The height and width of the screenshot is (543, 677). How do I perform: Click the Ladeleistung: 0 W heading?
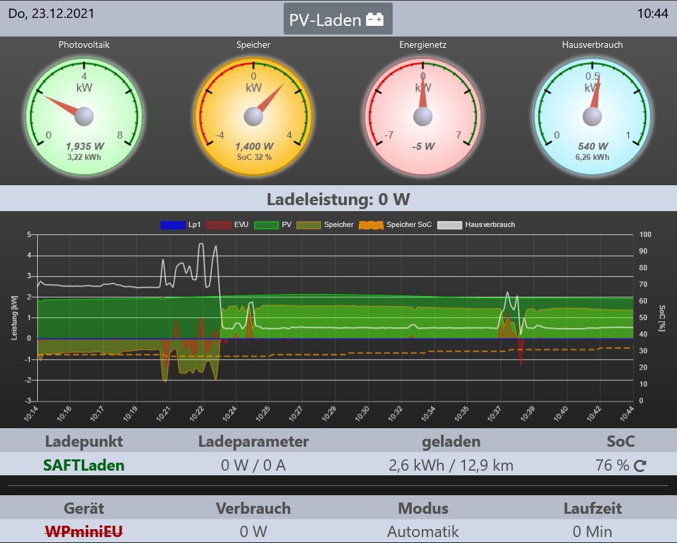(x=339, y=199)
